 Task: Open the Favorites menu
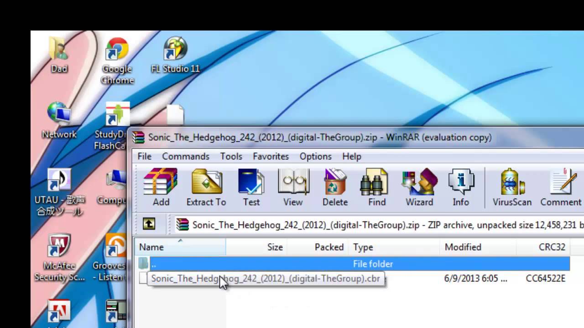coord(271,156)
